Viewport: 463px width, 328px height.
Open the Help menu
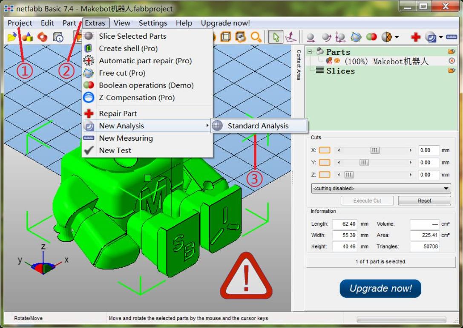(184, 23)
